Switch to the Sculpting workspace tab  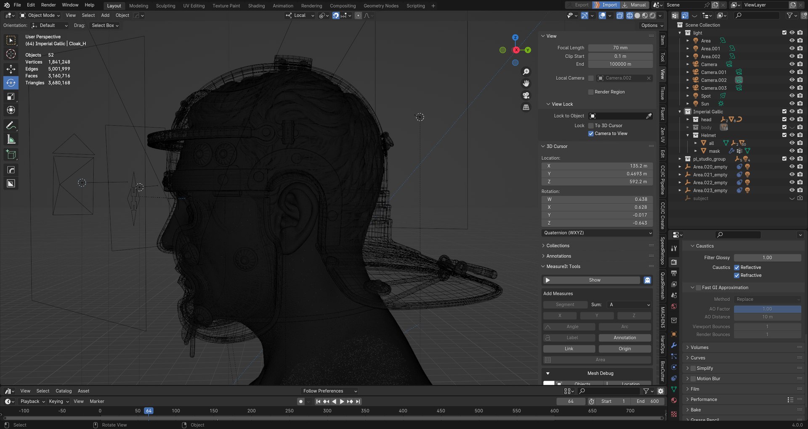[165, 6]
